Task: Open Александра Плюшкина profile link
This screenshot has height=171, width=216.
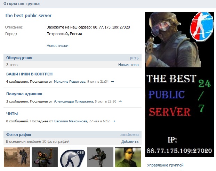Action: point(73,101)
